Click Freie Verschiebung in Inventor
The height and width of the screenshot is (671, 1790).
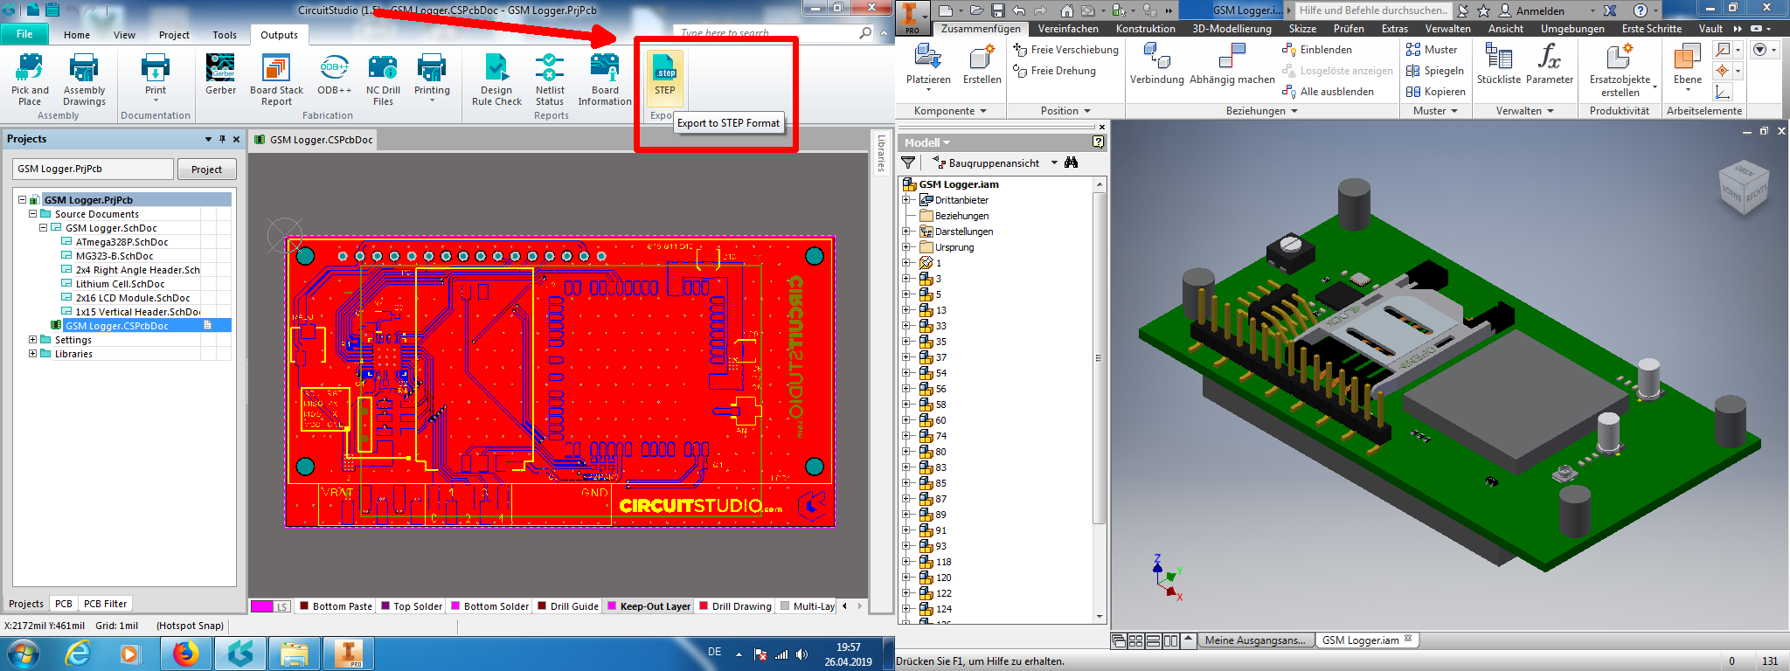(x=1066, y=50)
